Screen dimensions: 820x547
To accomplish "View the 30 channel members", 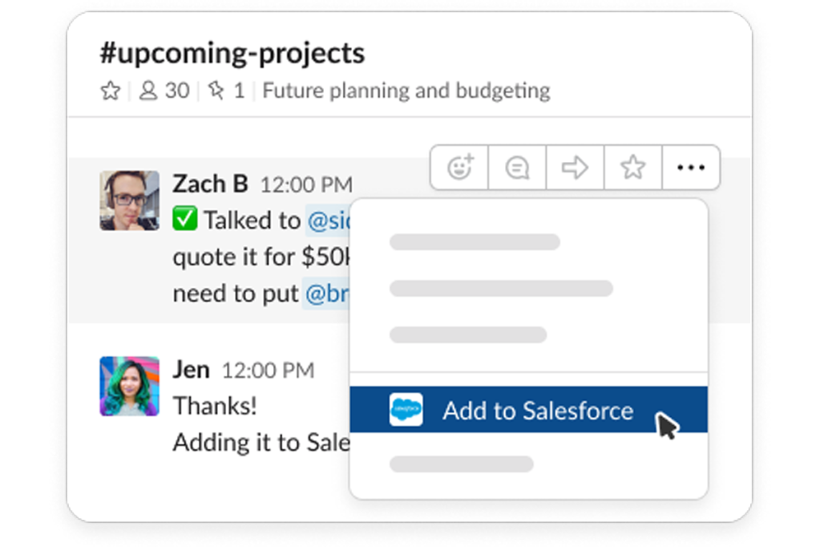I will (x=164, y=91).
